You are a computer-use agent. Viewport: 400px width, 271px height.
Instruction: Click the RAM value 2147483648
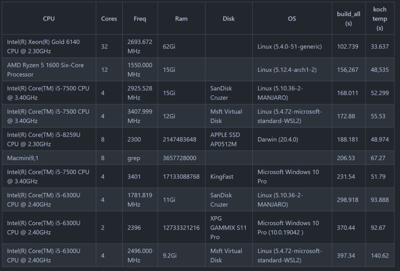coord(179,139)
